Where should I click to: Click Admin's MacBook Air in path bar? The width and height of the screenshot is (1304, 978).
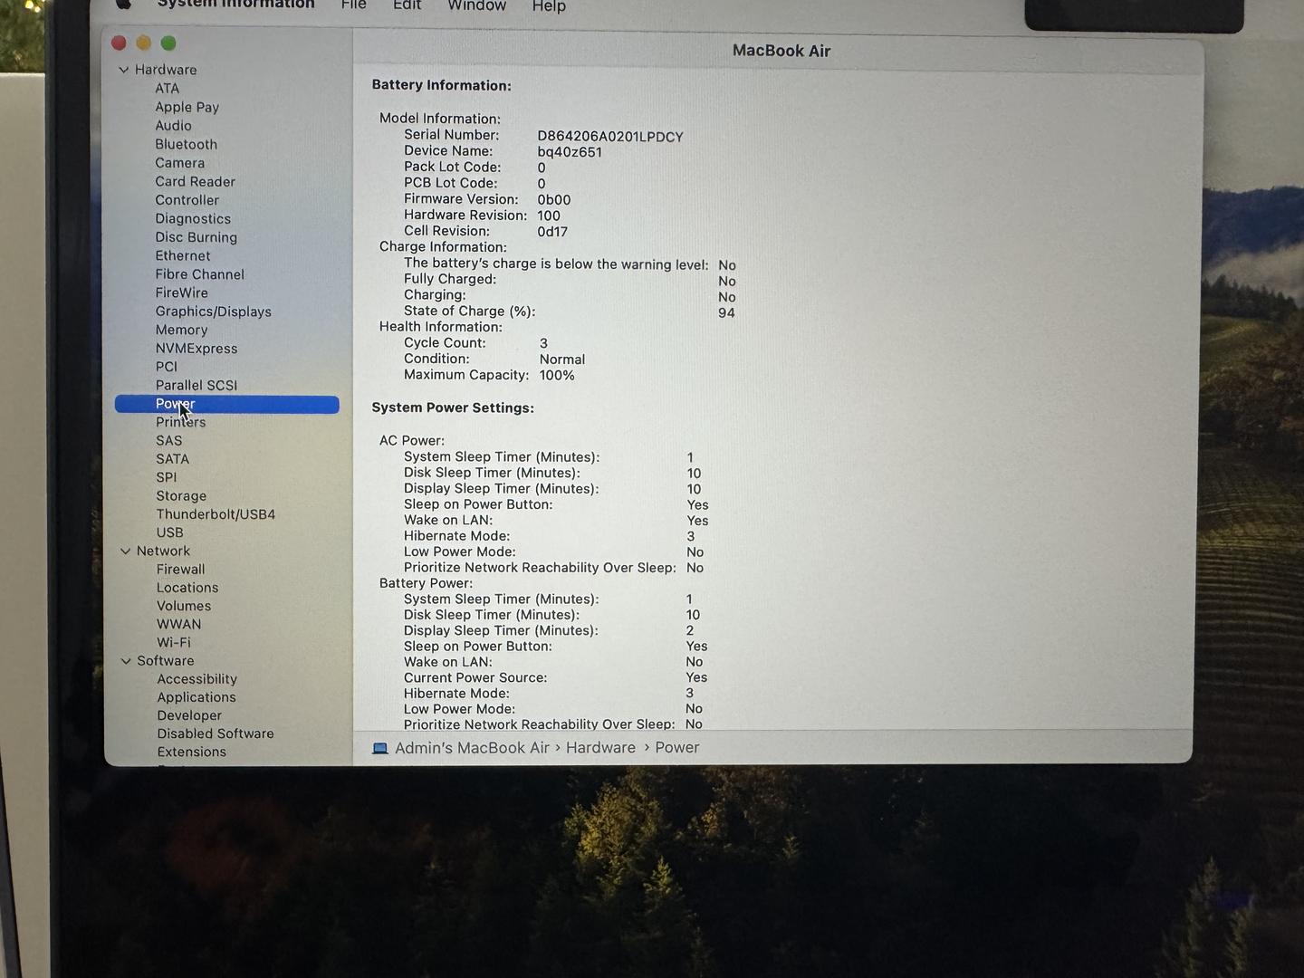coord(472,748)
